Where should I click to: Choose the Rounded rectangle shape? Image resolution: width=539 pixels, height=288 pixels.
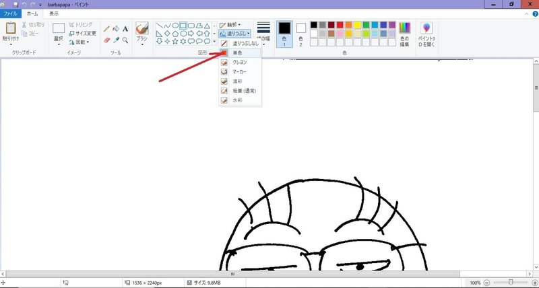coord(191,26)
